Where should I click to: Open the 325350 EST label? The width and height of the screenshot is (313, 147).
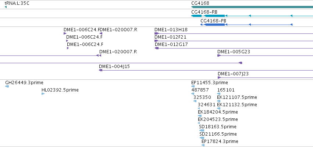point(202,97)
